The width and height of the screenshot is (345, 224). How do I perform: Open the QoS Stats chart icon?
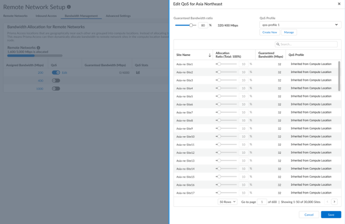pyautogui.click(x=138, y=73)
